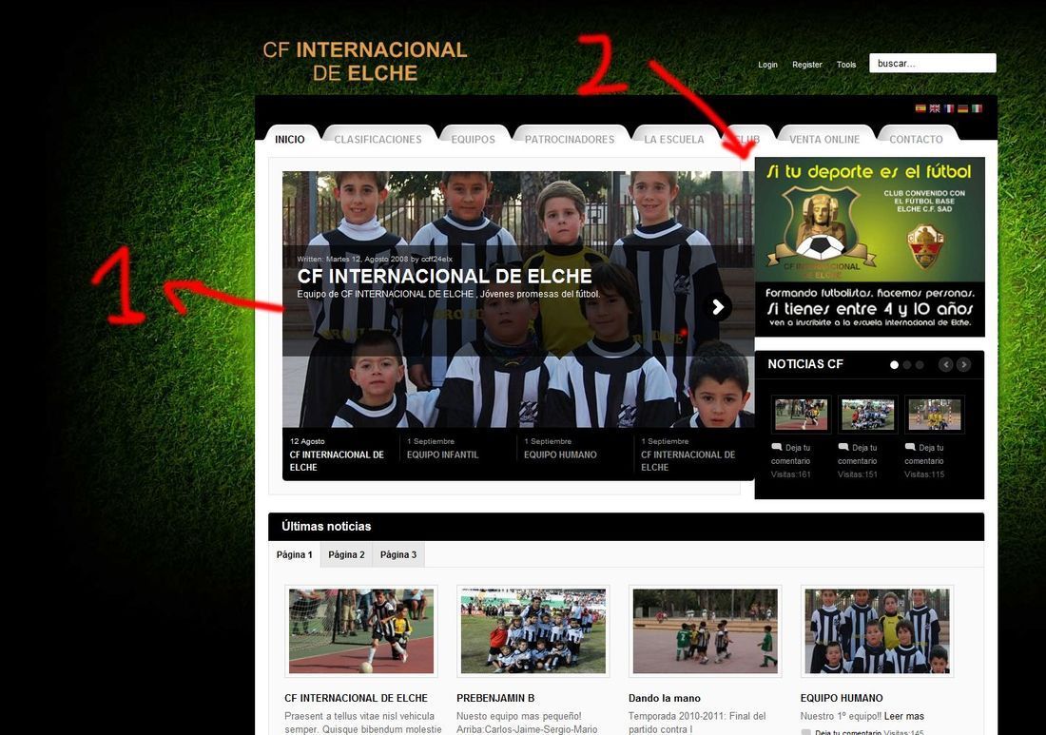Image resolution: width=1046 pixels, height=735 pixels.
Task: Open EQUIPO HUMANO news thumbnail in Últimas noticias
Action: (878, 631)
